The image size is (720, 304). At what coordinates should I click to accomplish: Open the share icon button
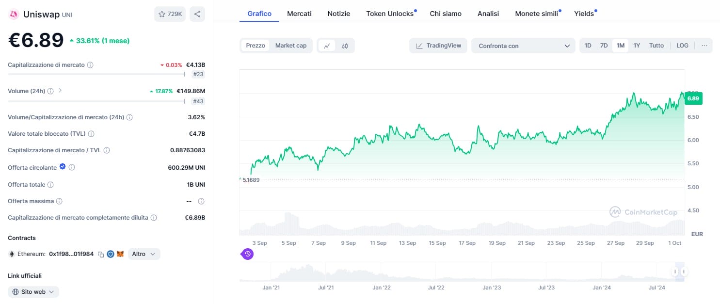click(x=197, y=14)
